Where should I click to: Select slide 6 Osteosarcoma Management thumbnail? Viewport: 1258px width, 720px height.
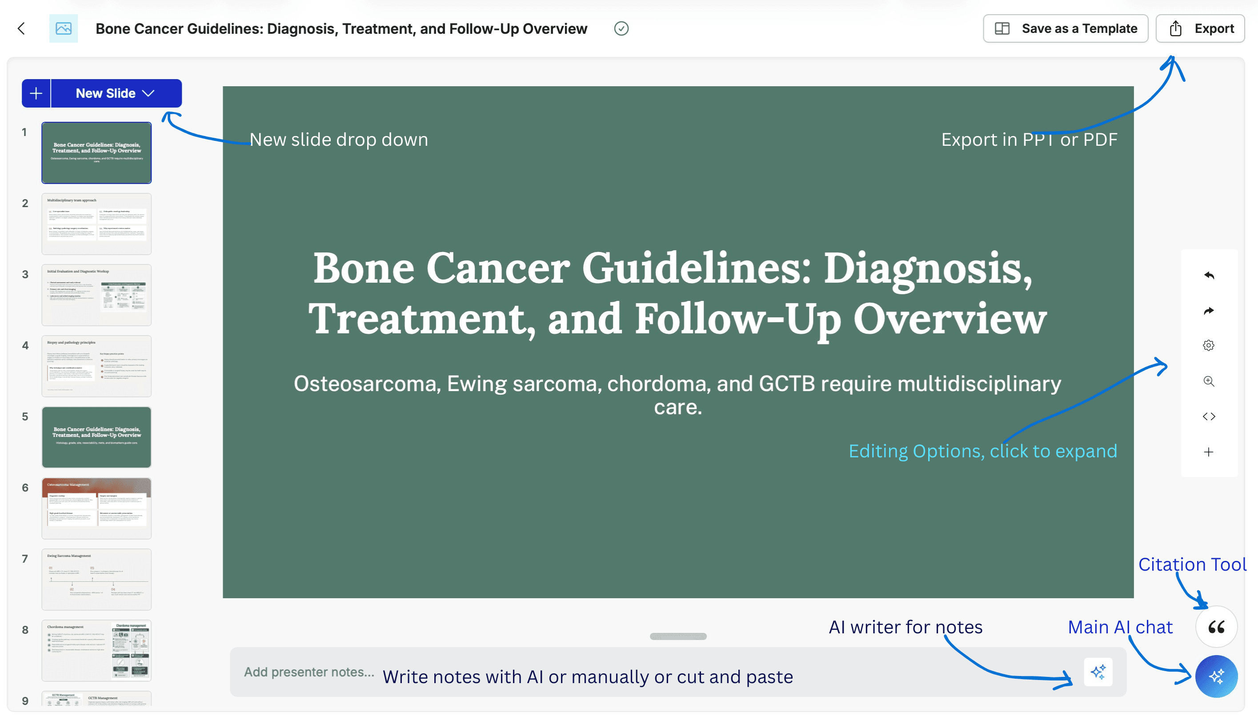click(96, 508)
